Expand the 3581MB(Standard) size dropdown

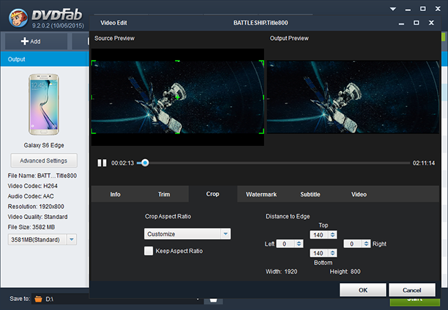click(x=72, y=240)
